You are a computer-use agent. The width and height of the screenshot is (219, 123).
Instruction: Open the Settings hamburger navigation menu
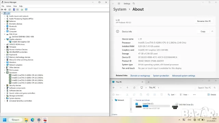pos(119,3)
